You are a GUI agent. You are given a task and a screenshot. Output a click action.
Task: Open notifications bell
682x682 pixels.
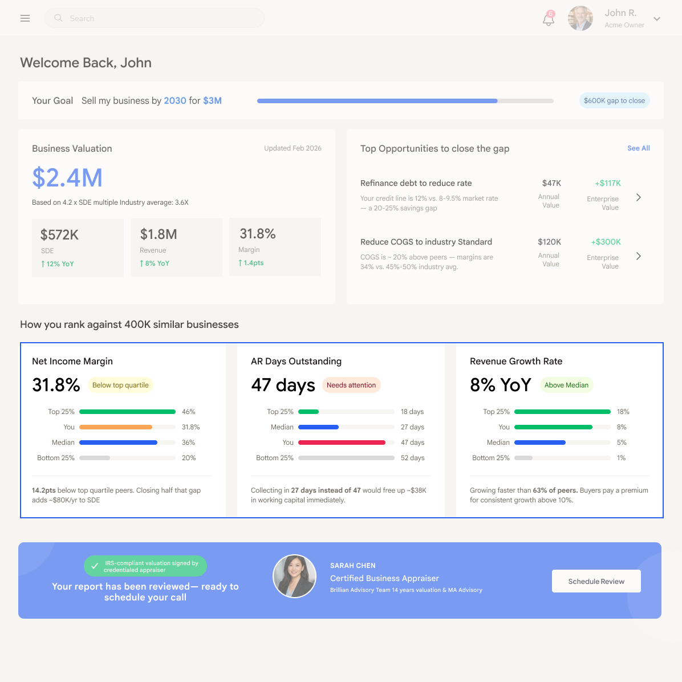click(x=549, y=19)
